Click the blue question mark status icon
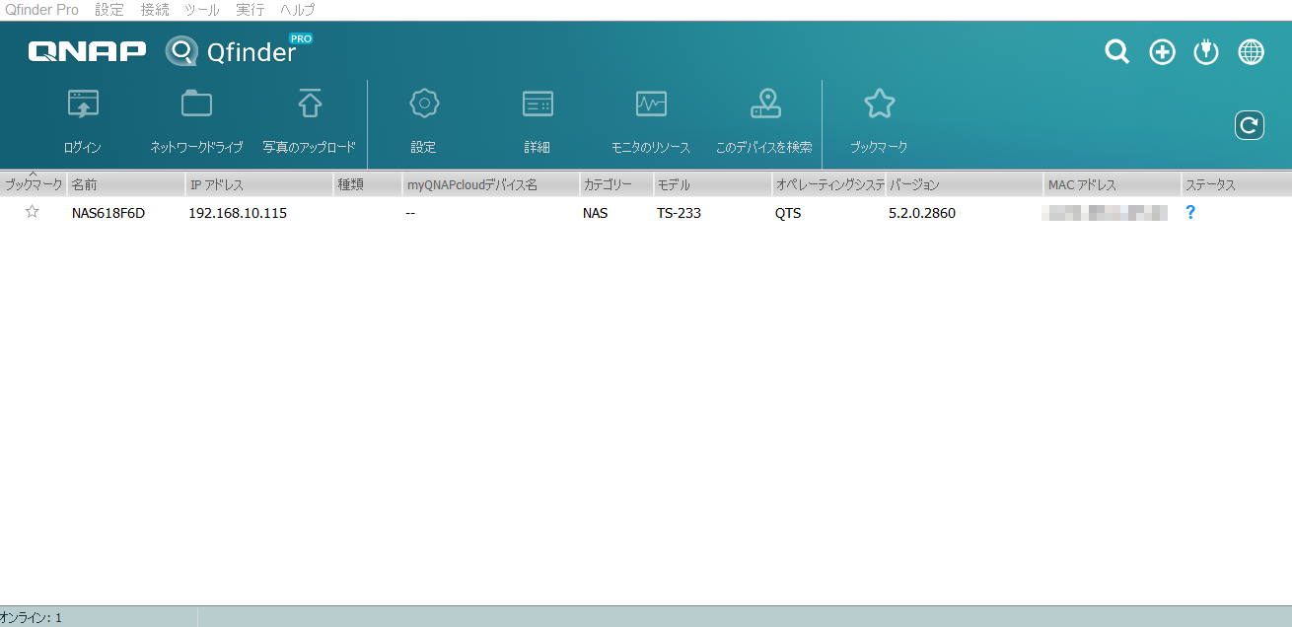This screenshot has height=627, width=1292. (1190, 212)
